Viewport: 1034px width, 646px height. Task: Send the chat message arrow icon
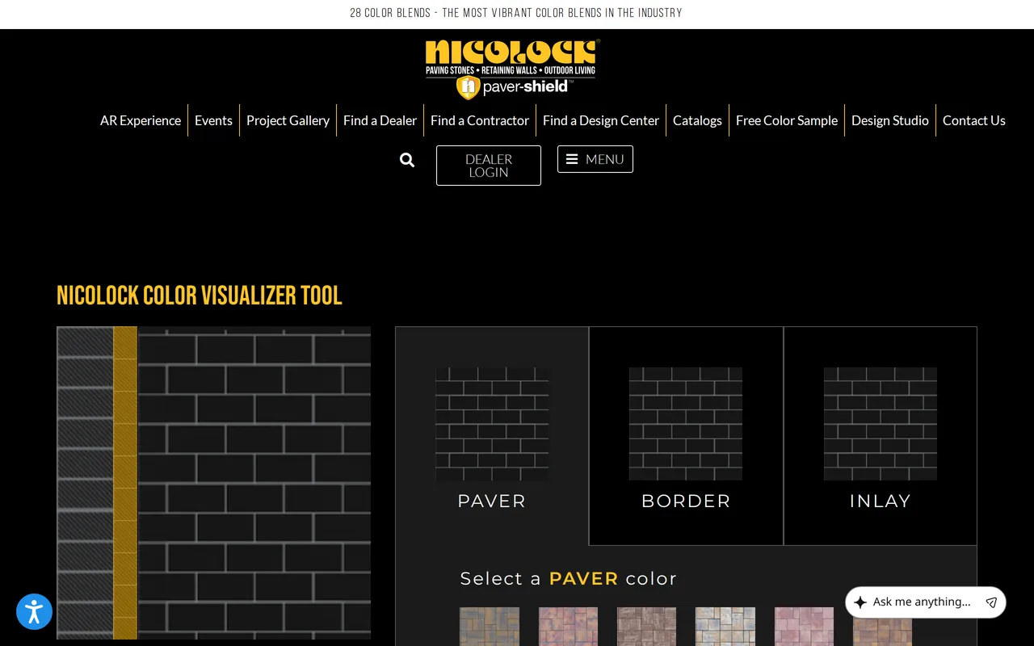point(991,602)
